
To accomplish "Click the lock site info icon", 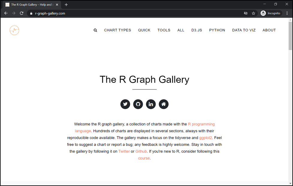I will click(31, 13).
